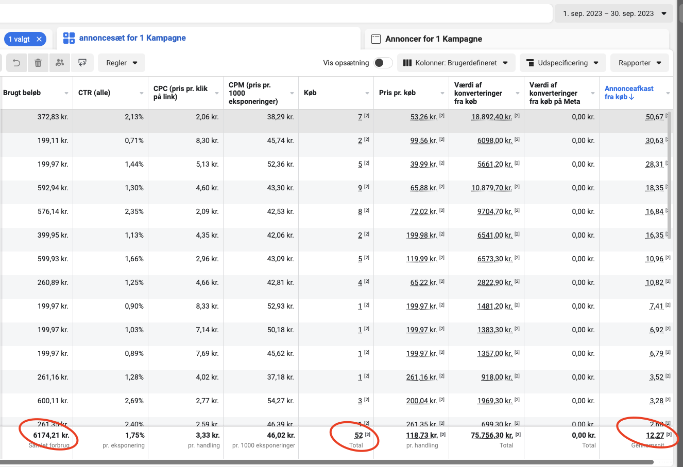Click total conversion value 75.756,30 kr.
The height and width of the screenshot is (467, 683).
[492, 435]
